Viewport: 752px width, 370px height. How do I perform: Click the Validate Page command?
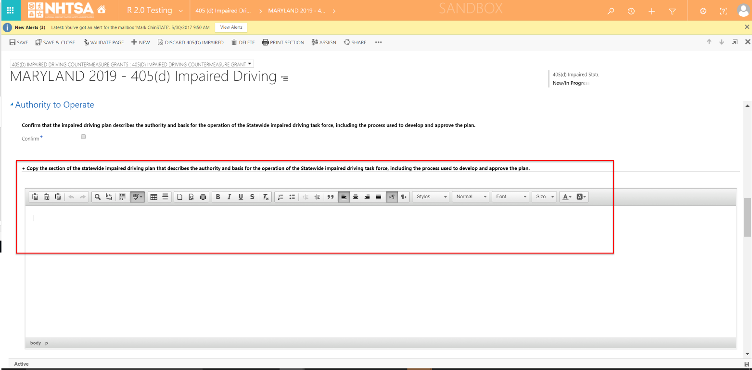click(103, 42)
